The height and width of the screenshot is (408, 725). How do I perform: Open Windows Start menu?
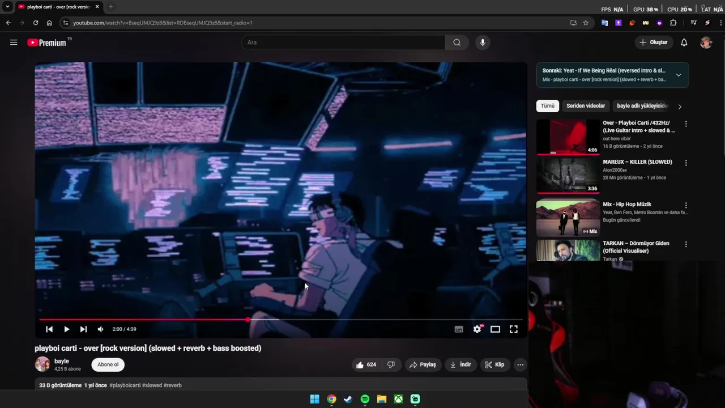[x=314, y=399]
